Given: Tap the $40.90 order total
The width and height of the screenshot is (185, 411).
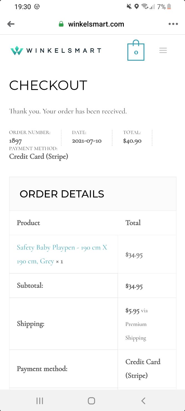Looking at the screenshot, I should 132,141.
